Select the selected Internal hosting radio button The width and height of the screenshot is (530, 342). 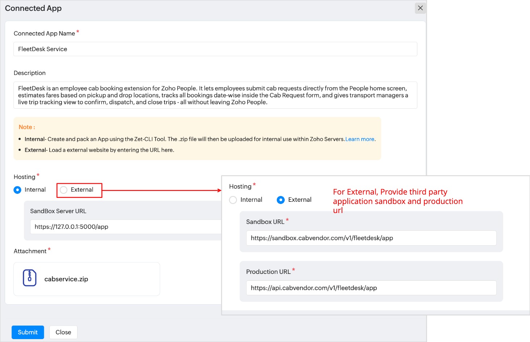(x=17, y=190)
